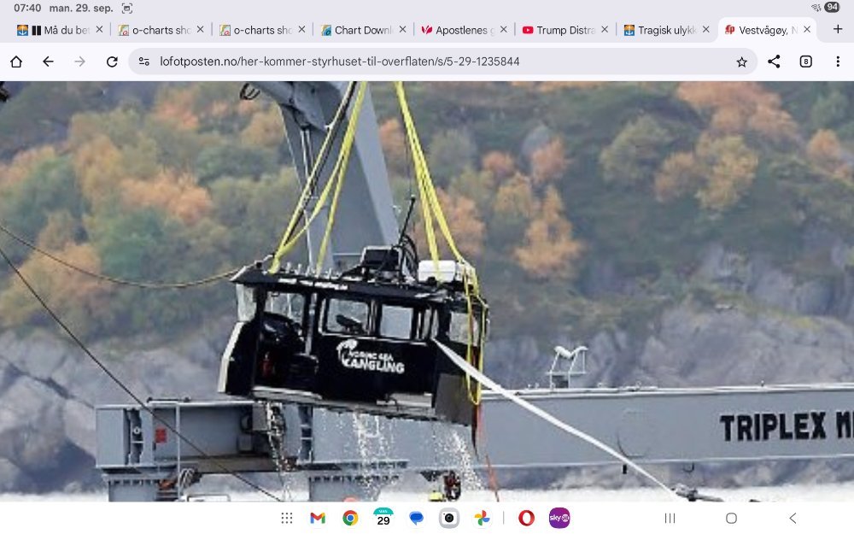The width and height of the screenshot is (854, 534).
Task: Open the tab switcher showing 8 tabs
Action: coord(805,62)
